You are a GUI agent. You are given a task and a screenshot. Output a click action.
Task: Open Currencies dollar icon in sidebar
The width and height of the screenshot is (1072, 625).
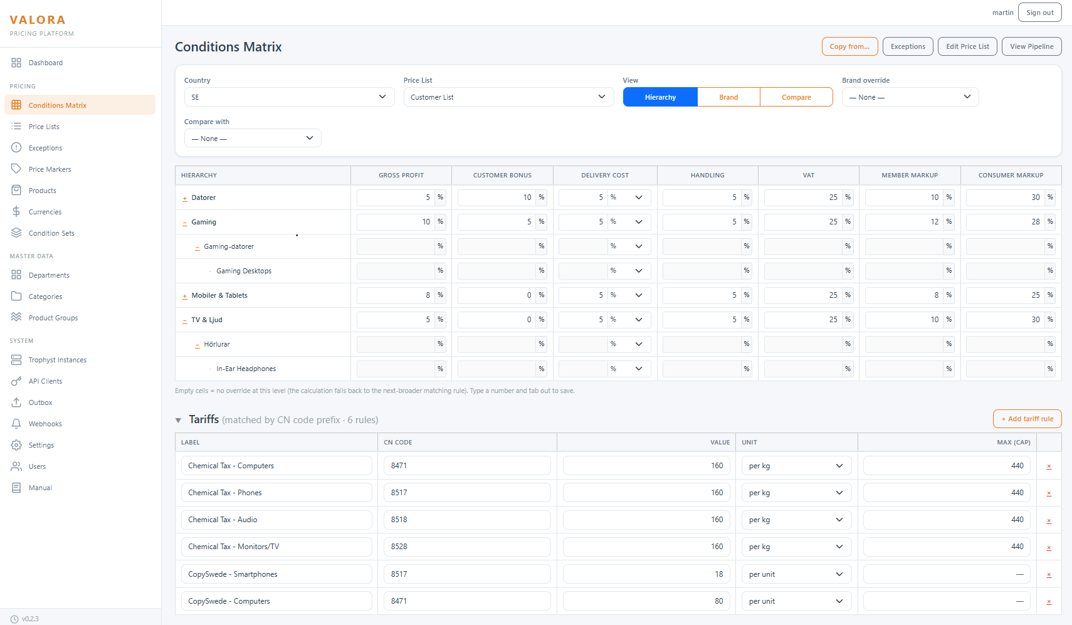[16, 211]
